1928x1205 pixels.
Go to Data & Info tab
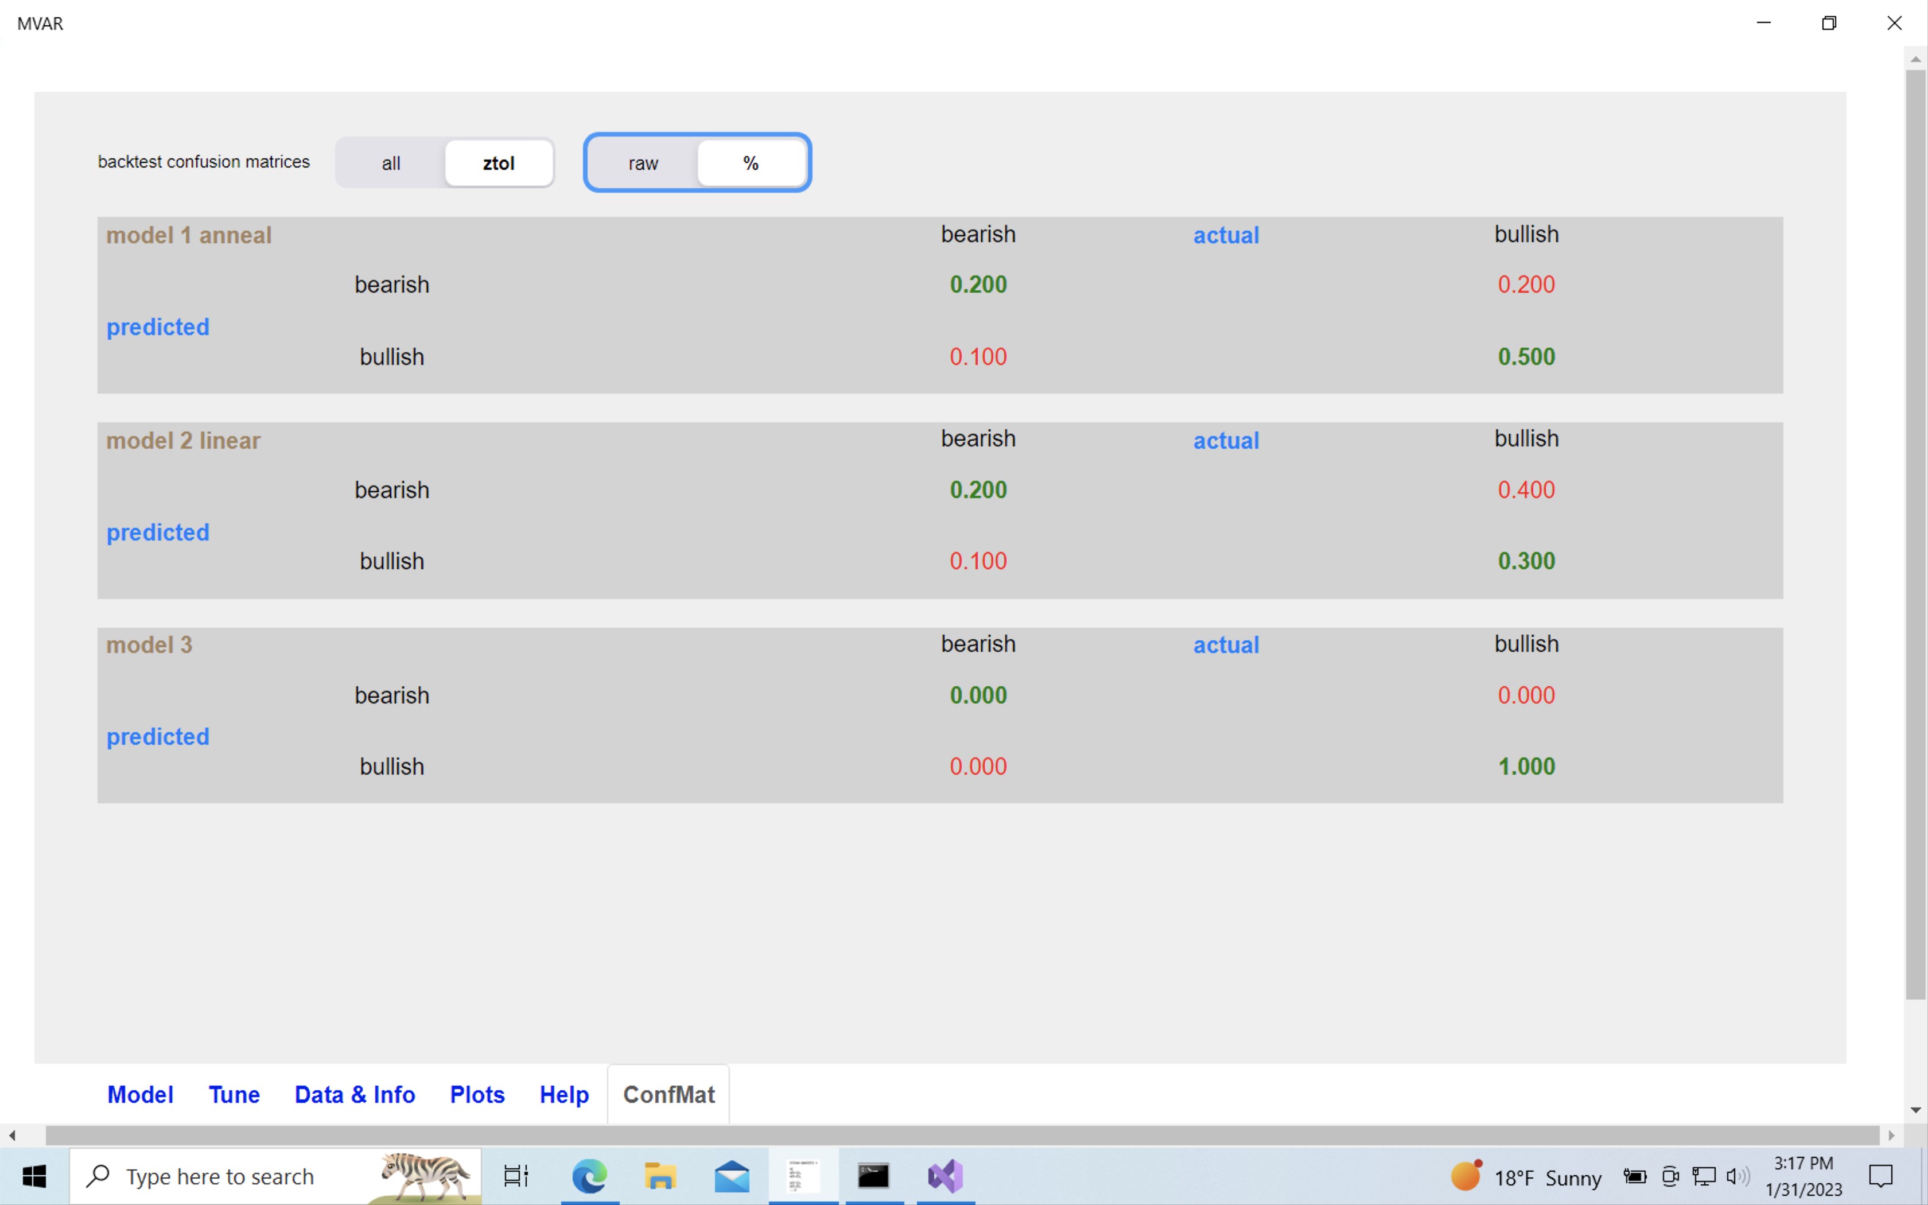coord(355,1094)
